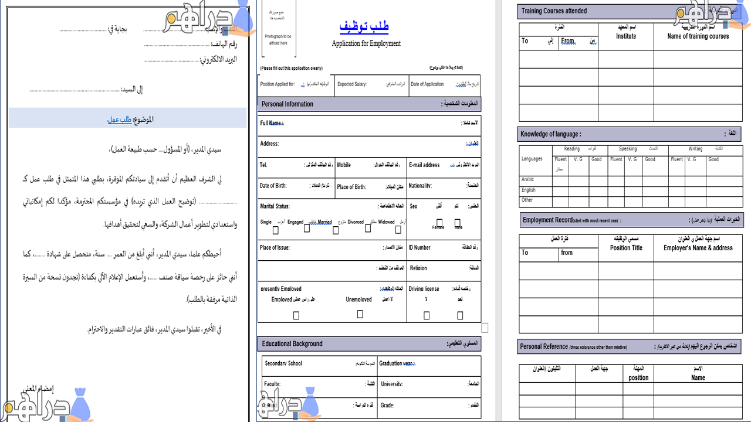751x422 pixels.
Task: Tick the Single marital status checkbox
Action: (275, 230)
